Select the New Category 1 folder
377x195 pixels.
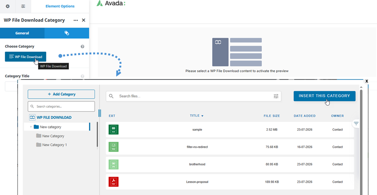(52, 145)
